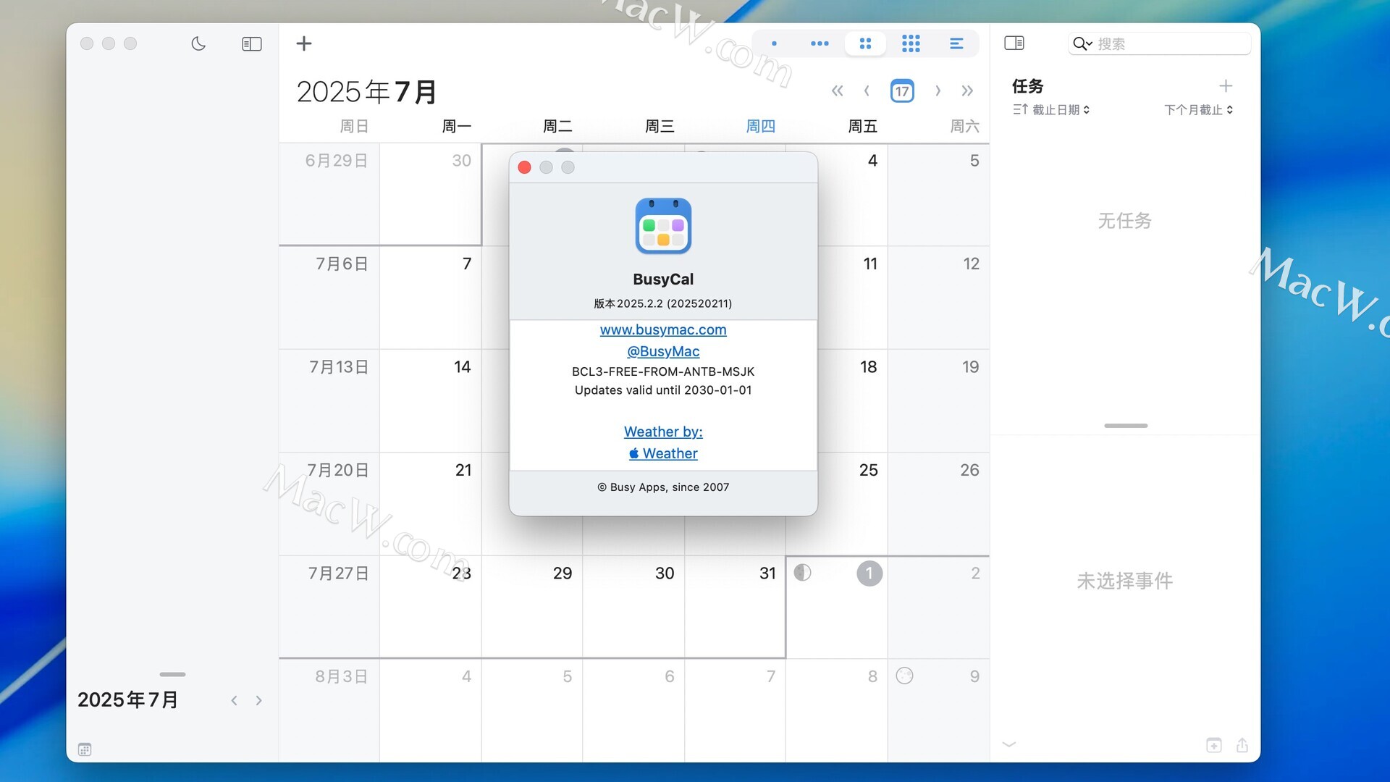Screen dimensions: 1390x782
Task: Select July 31 day cell
Action: pyautogui.click(x=735, y=607)
